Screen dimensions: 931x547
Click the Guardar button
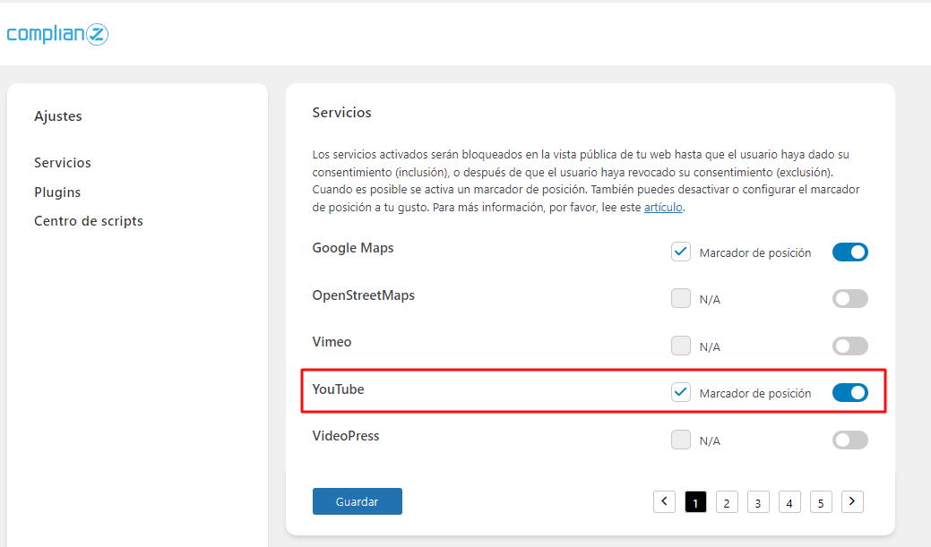357,501
